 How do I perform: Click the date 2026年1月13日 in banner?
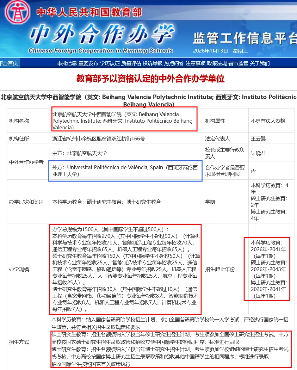210,51
